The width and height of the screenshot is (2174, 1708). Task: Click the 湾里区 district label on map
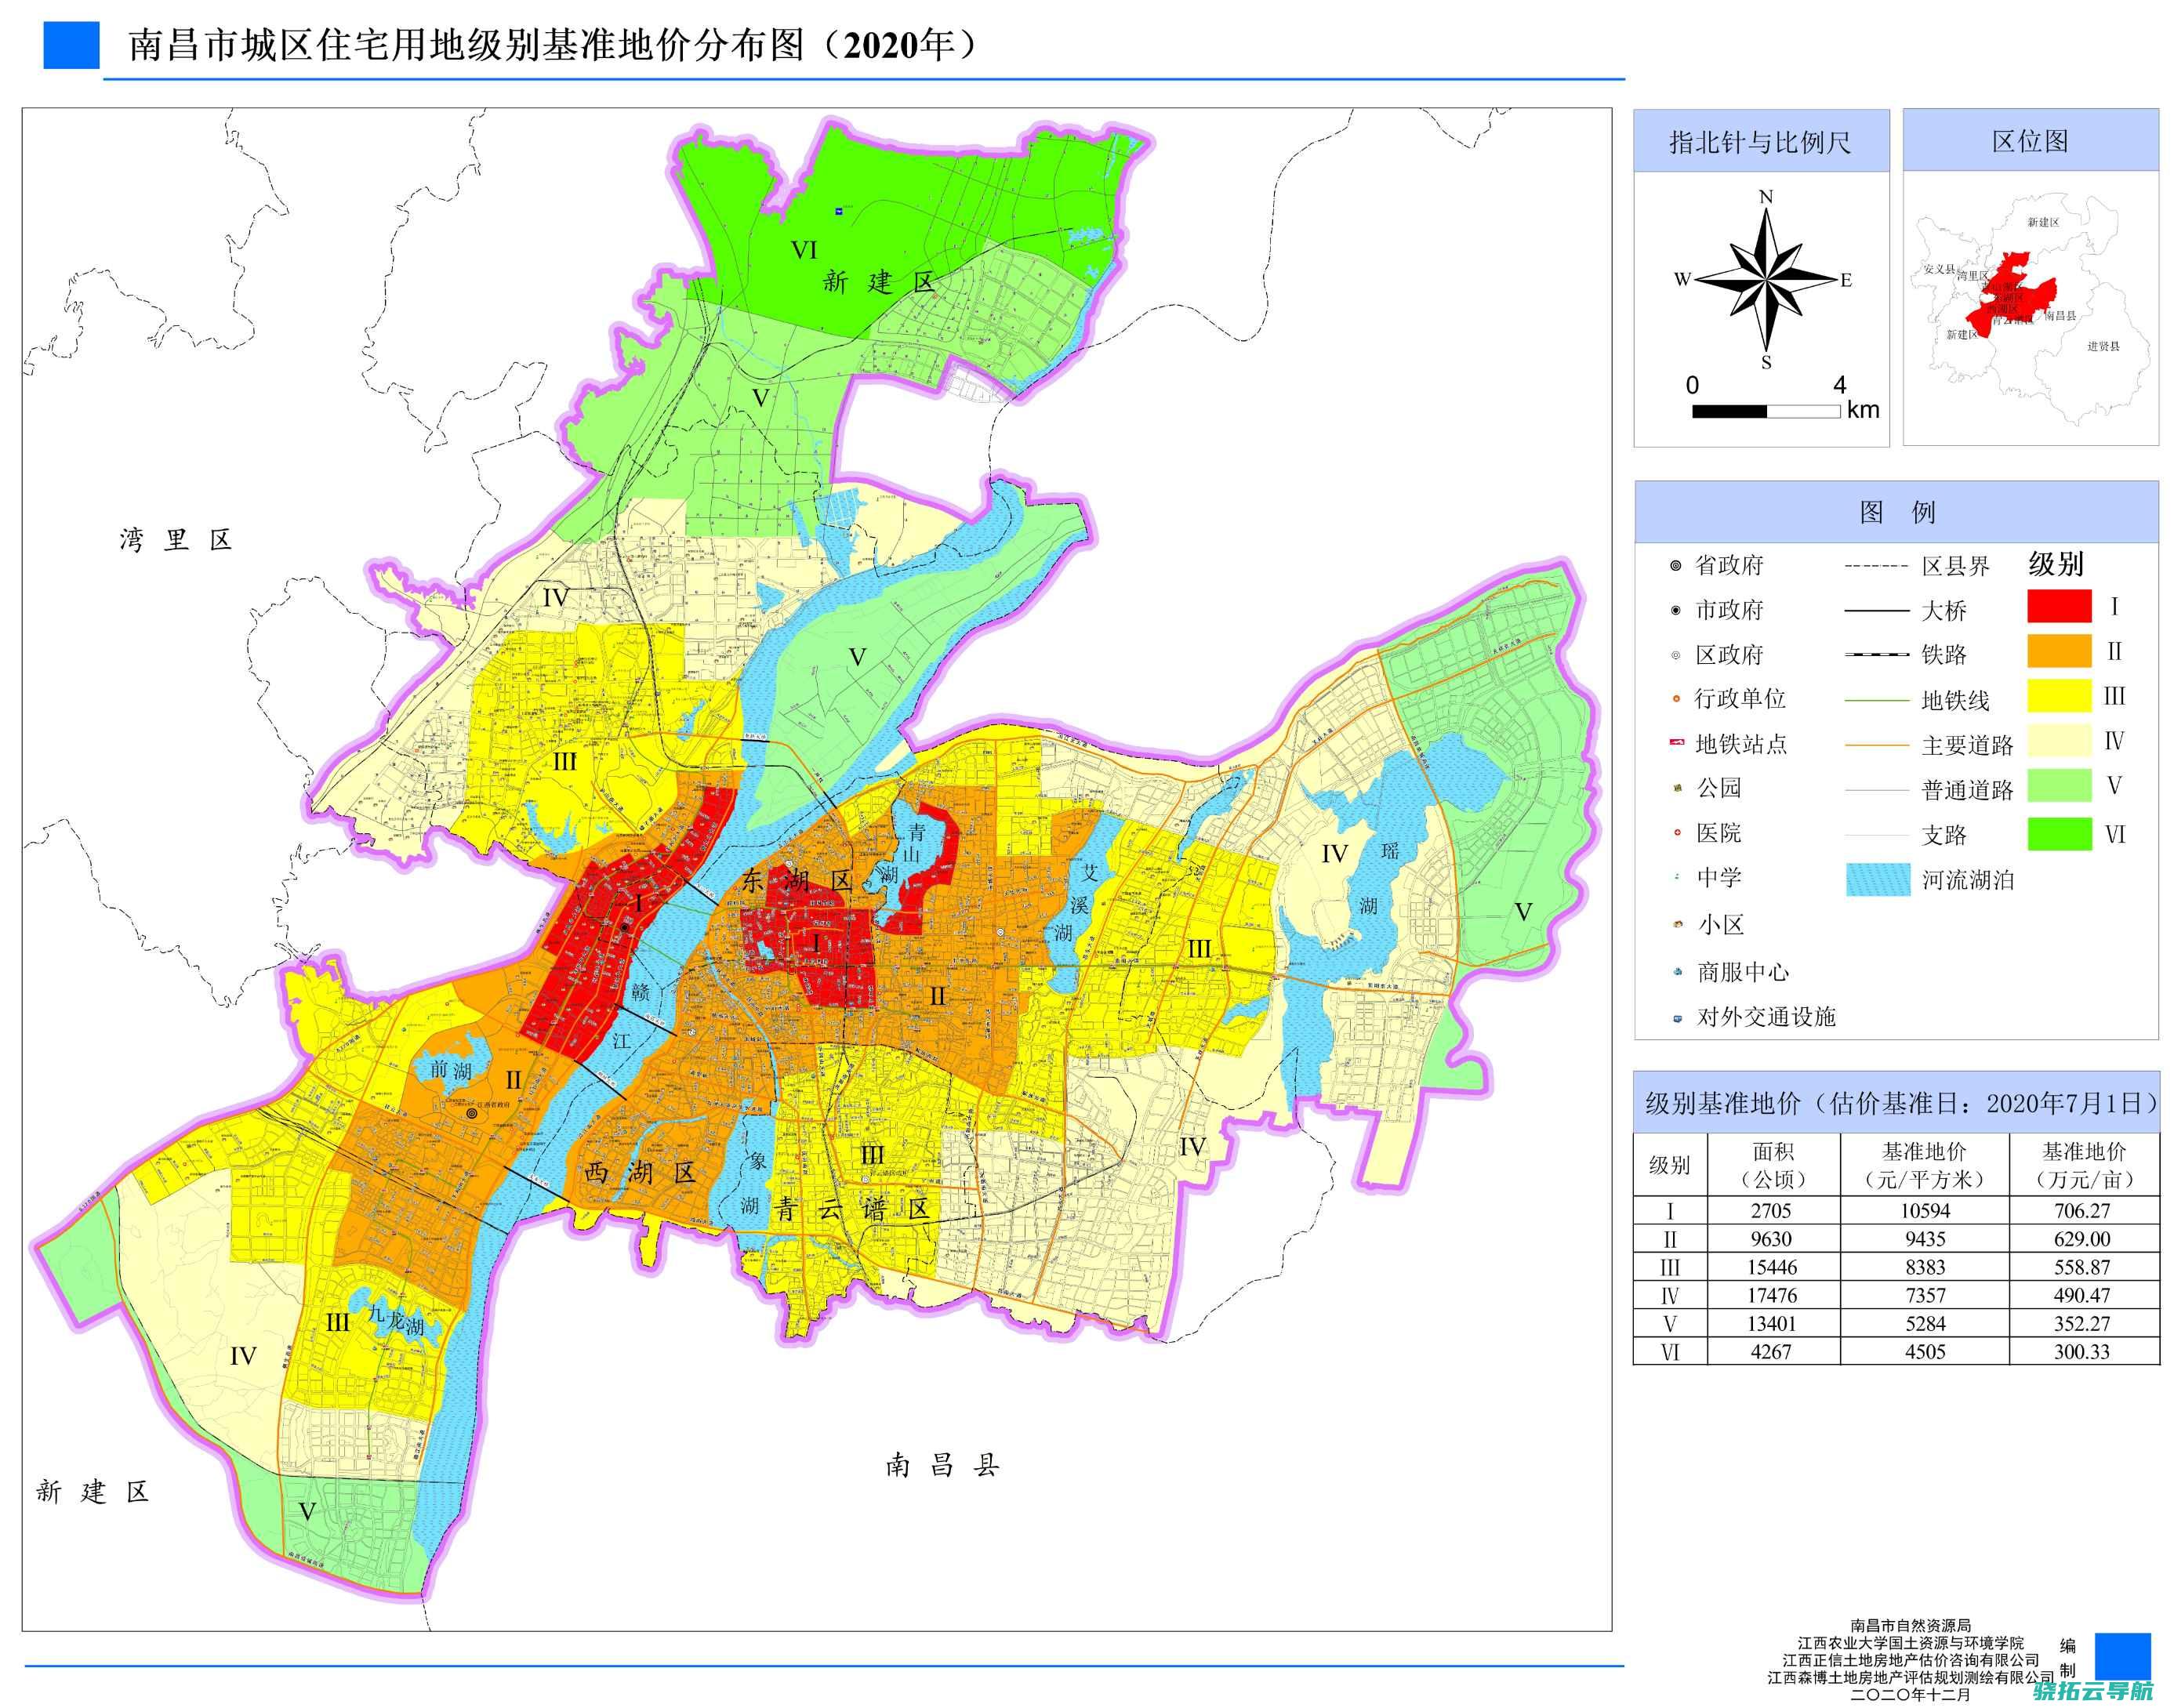click(176, 541)
